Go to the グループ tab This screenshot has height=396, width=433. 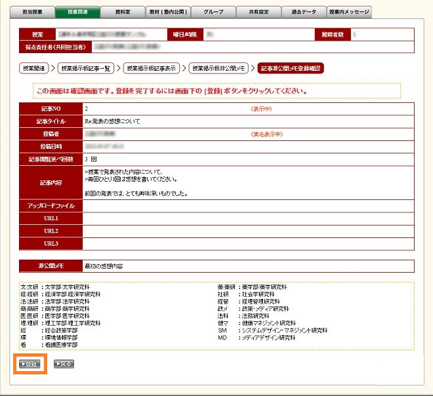214,11
